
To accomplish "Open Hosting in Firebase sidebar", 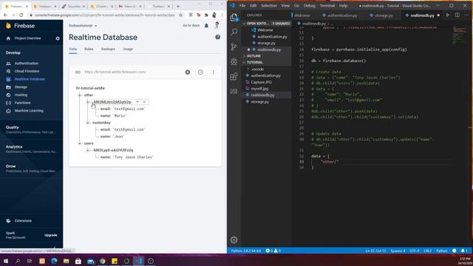I will (21, 95).
